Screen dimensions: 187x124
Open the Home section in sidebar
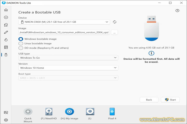point(6,10)
